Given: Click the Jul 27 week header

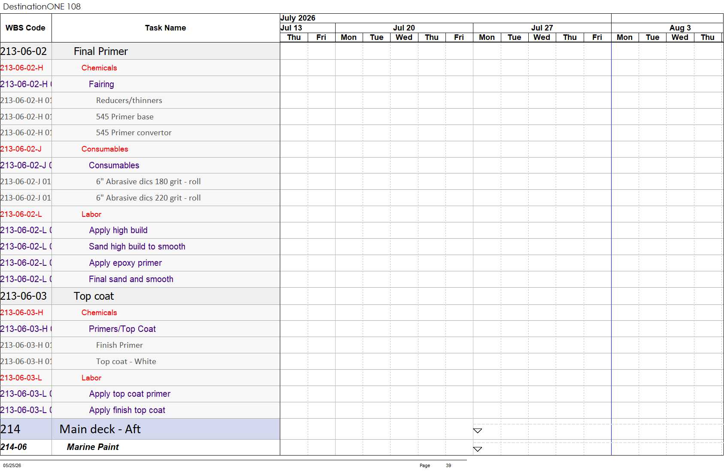Looking at the screenshot, I should pos(542,28).
